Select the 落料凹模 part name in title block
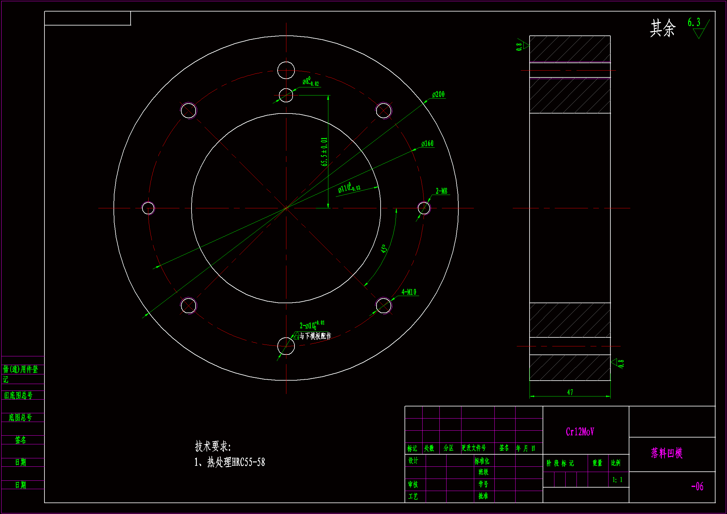The width and height of the screenshot is (727, 514). click(667, 453)
